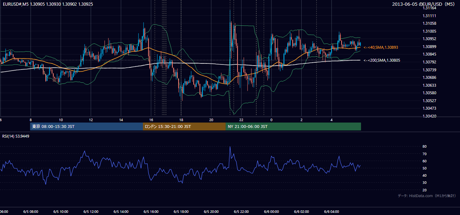Click the bottom time label 6/6 02:00

302,212
